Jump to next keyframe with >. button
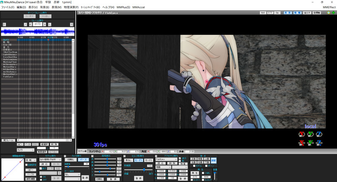This screenshot has width=337, height=182. point(49,24)
